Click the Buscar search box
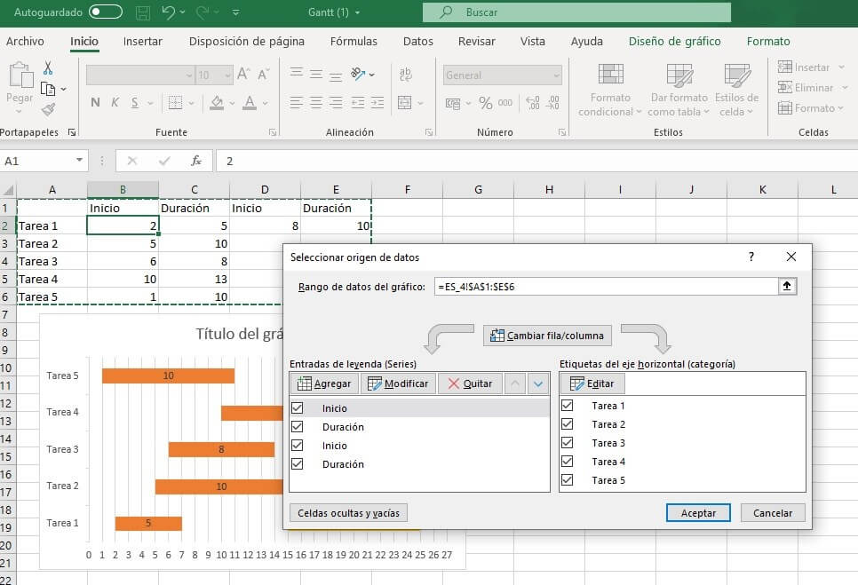 576,12
